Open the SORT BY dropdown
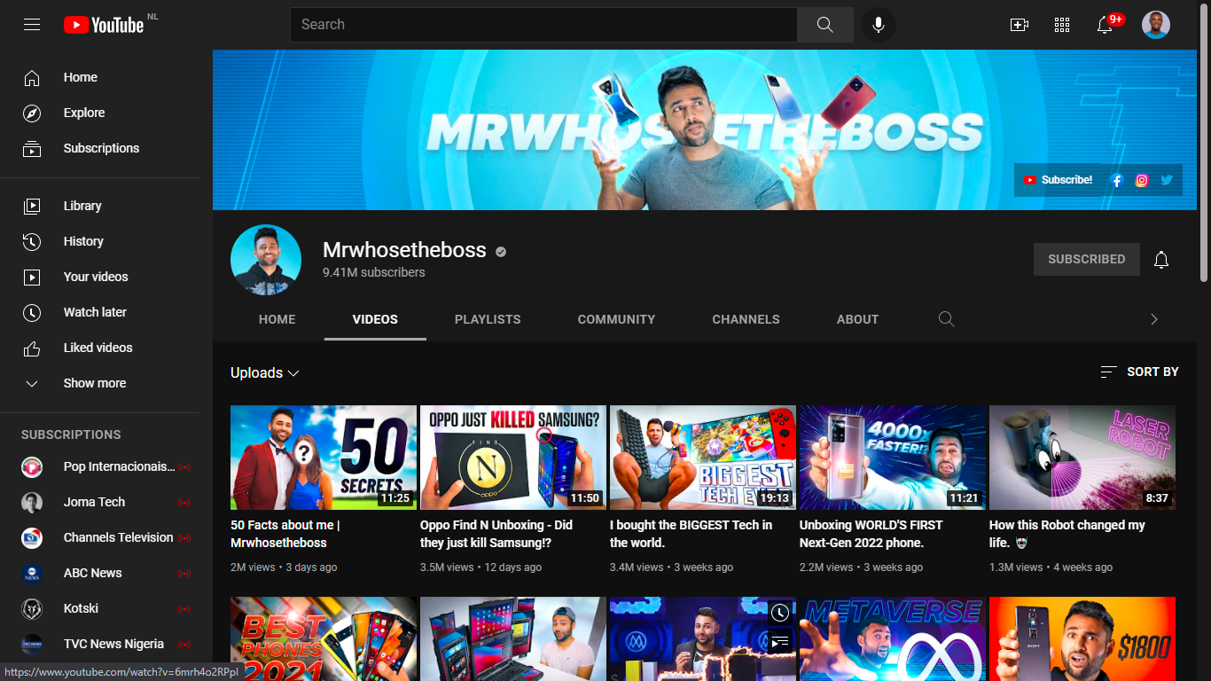 pos(1139,372)
